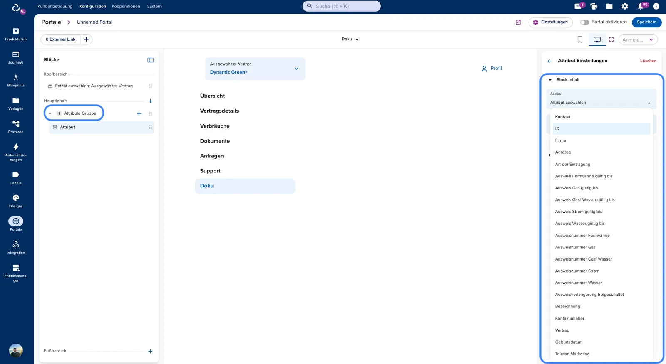Select the Attribut tree row
The width and height of the screenshot is (666, 364).
[102, 128]
